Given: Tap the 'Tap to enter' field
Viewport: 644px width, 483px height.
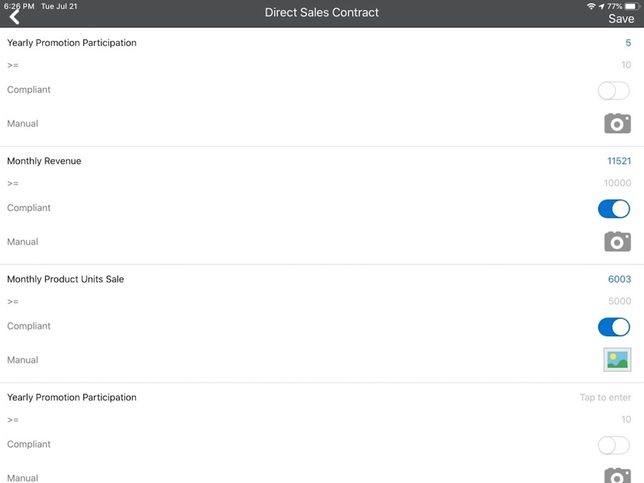Looking at the screenshot, I should 605,397.
